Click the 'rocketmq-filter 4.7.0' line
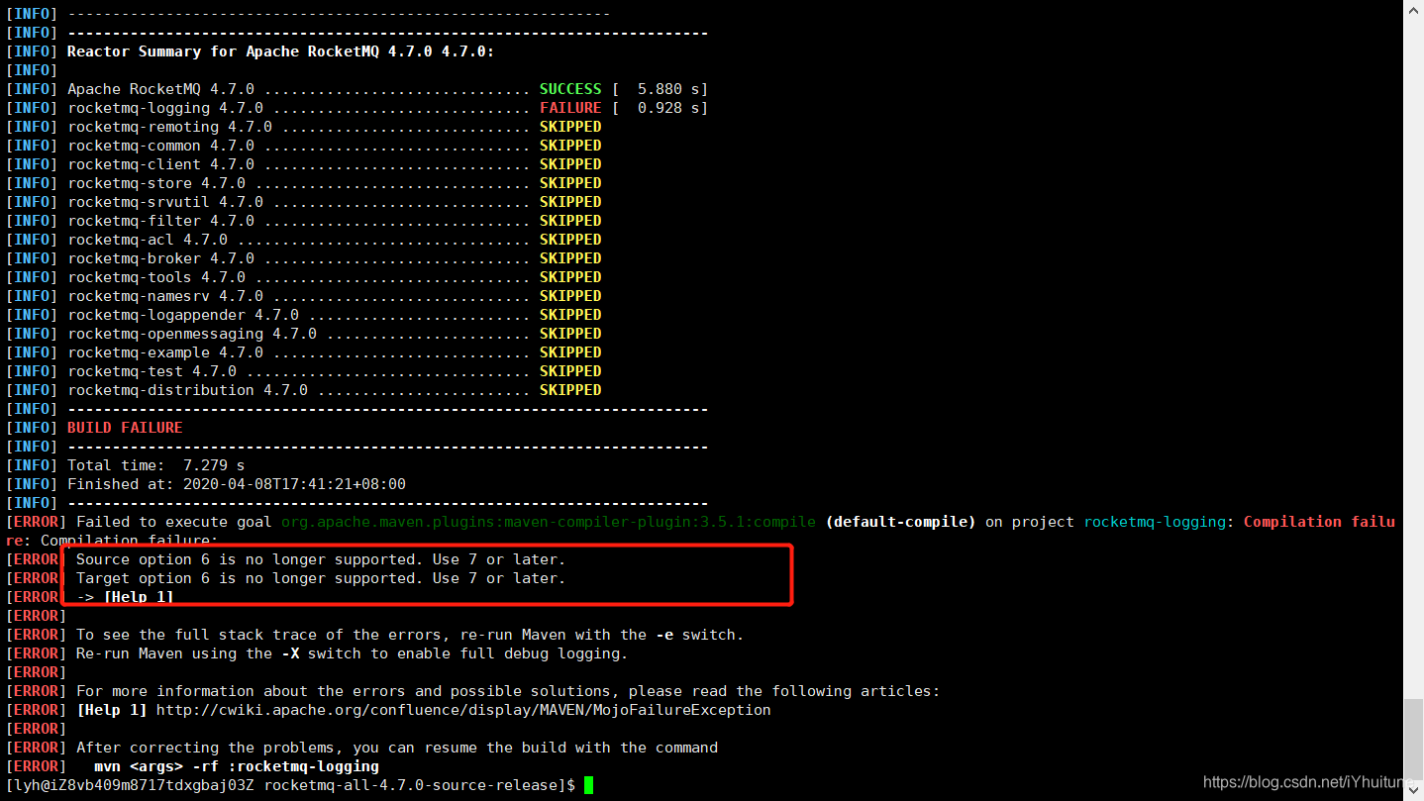This screenshot has width=1424, height=801. point(304,221)
